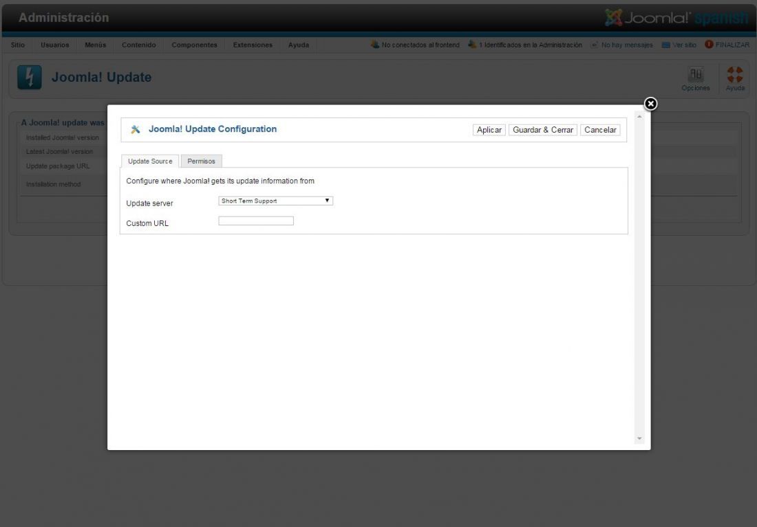
Task: Click the red FINALIZAR icon
Action: click(x=709, y=45)
